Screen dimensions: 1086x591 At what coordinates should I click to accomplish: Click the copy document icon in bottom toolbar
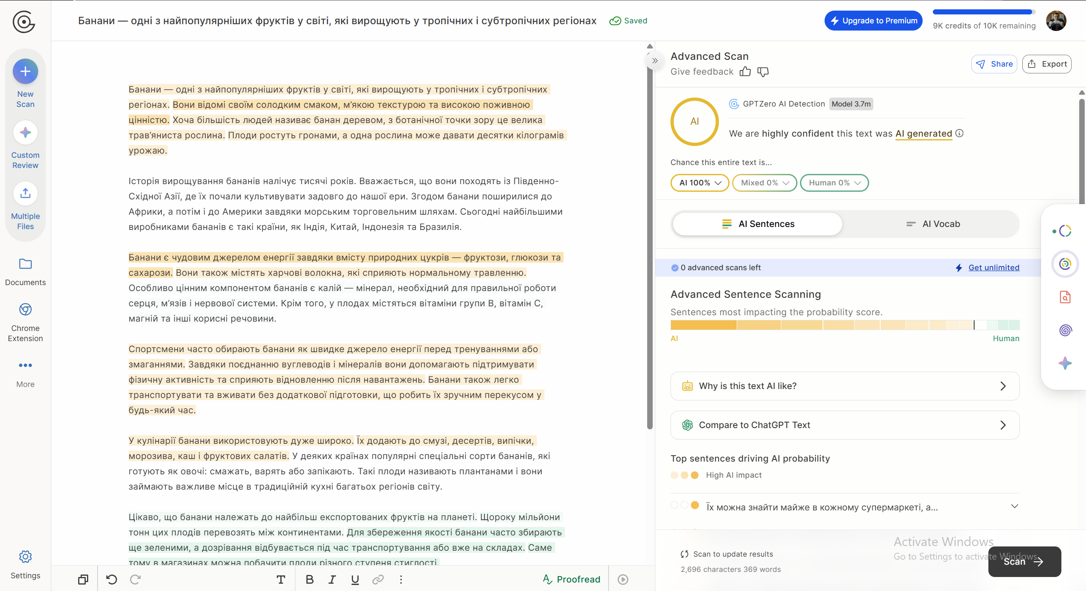tap(83, 580)
